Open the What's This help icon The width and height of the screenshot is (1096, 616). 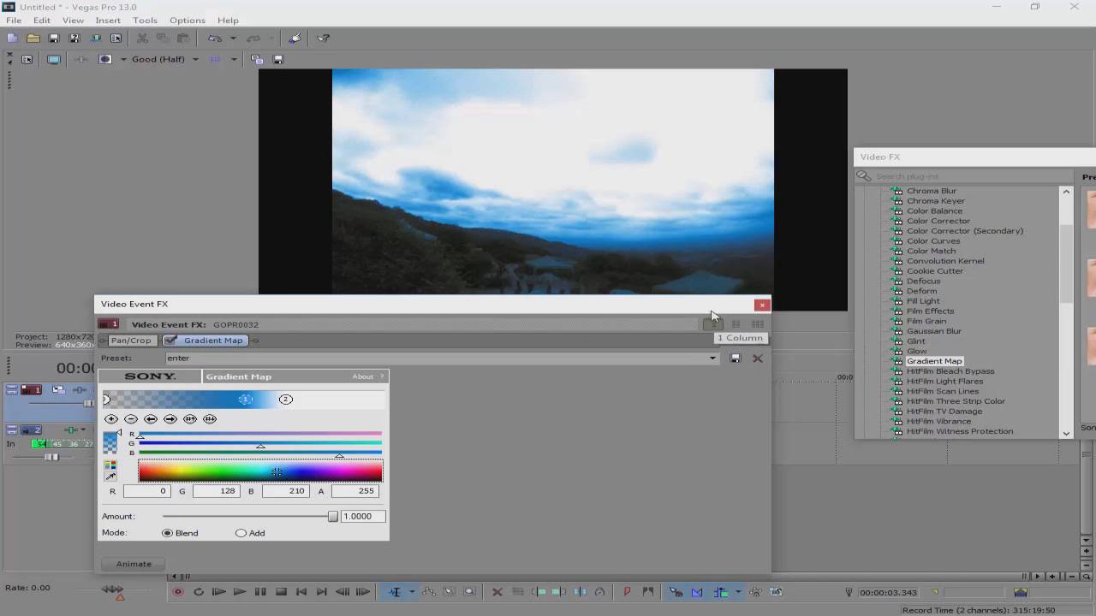323,38
